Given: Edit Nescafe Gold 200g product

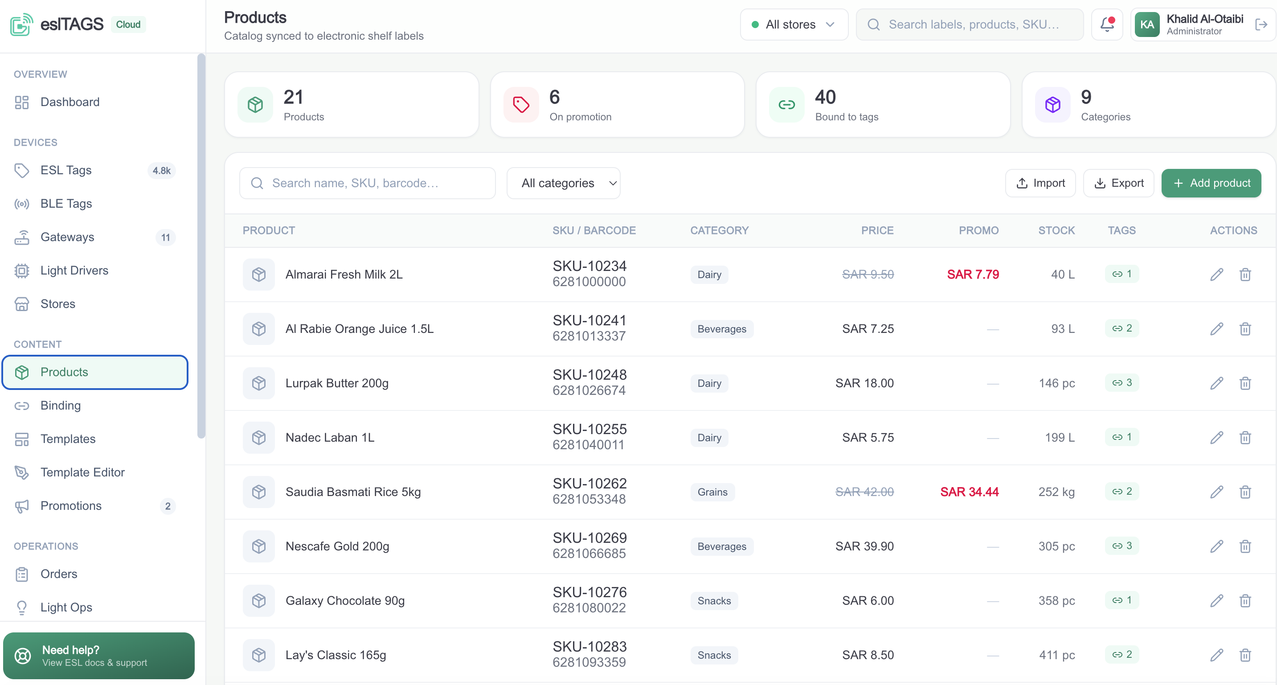Looking at the screenshot, I should 1216,546.
